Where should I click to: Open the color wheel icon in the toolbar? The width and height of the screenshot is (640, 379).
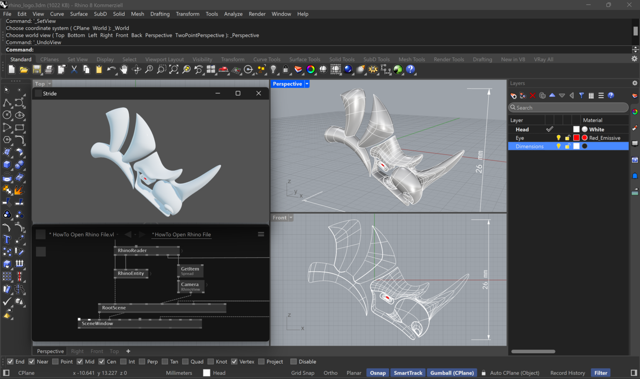click(x=310, y=69)
